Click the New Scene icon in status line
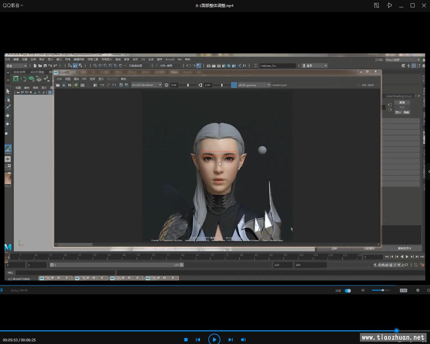The image size is (430, 344). click(35, 66)
